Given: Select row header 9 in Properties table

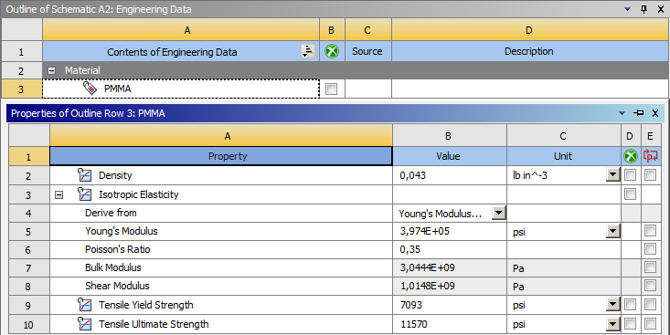Looking at the screenshot, I should click(x=28, y=306).
